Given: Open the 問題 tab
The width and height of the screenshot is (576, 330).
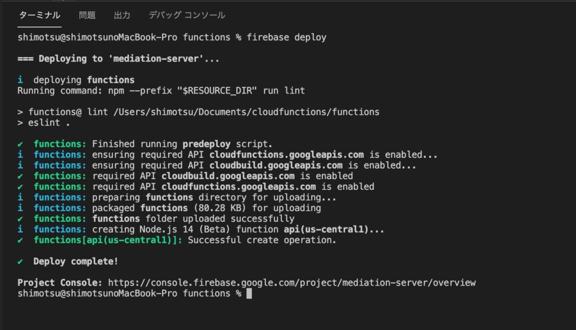Looking at the screenshot, I should [87, 15].
